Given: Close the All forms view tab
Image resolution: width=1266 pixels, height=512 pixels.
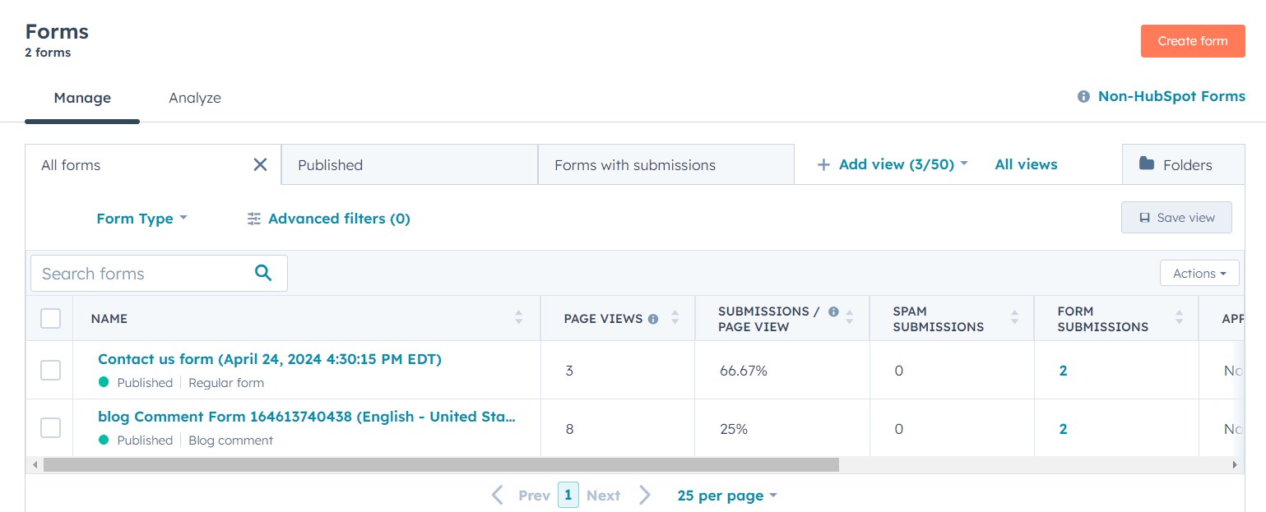Looking at the screenshot, I should (260, 164).
